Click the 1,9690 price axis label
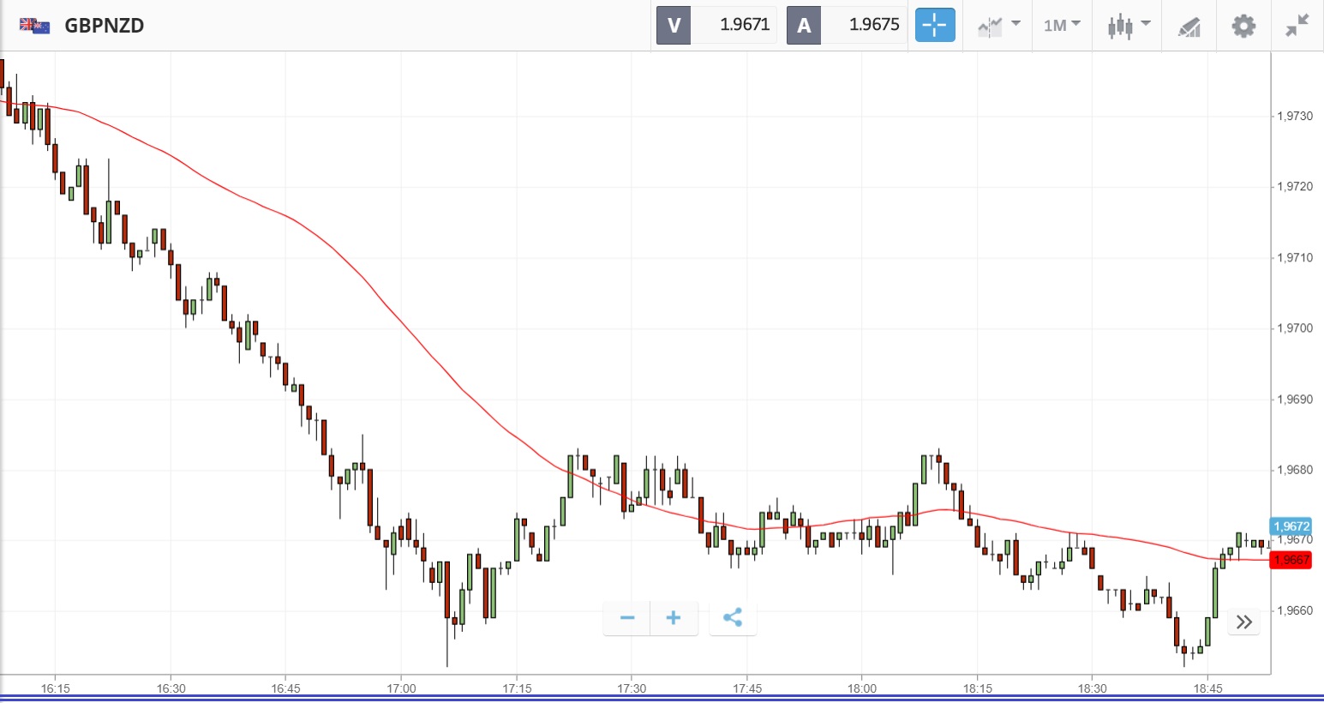The image size is (1324, 703). point(1294,399)
